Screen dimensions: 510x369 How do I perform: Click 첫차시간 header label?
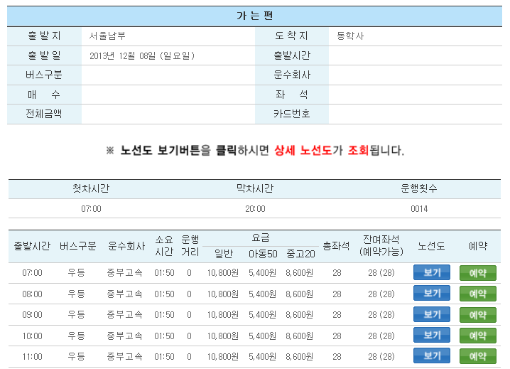click(91, 188)
